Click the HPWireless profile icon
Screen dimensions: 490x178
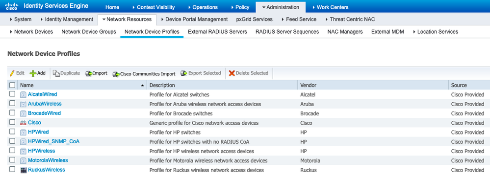tap(23, 151)
